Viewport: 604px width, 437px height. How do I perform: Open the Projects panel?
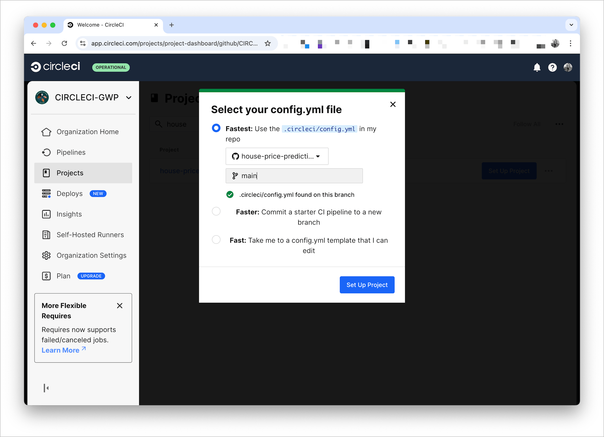click(x=70, y=173)
